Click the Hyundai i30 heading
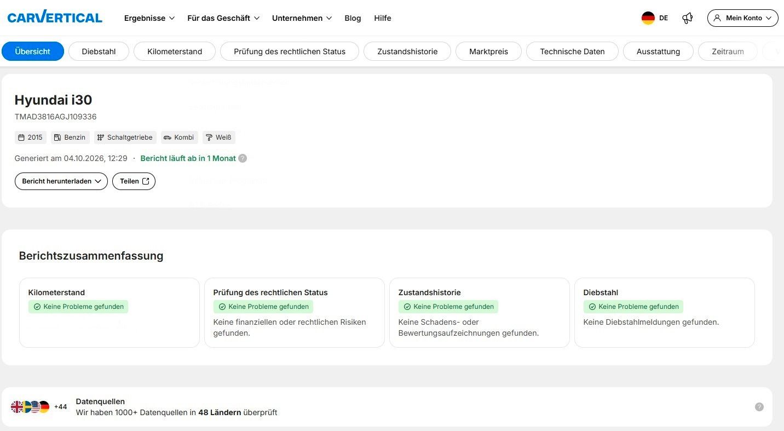This screenshot has width=784, height=431. (x=53, y=100)
